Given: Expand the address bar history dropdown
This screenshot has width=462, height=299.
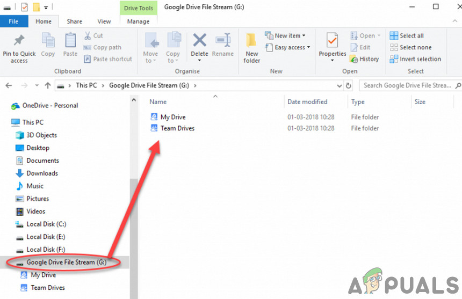Looking at the screenshot, I should pyautogui.click(x=340, y=86).
